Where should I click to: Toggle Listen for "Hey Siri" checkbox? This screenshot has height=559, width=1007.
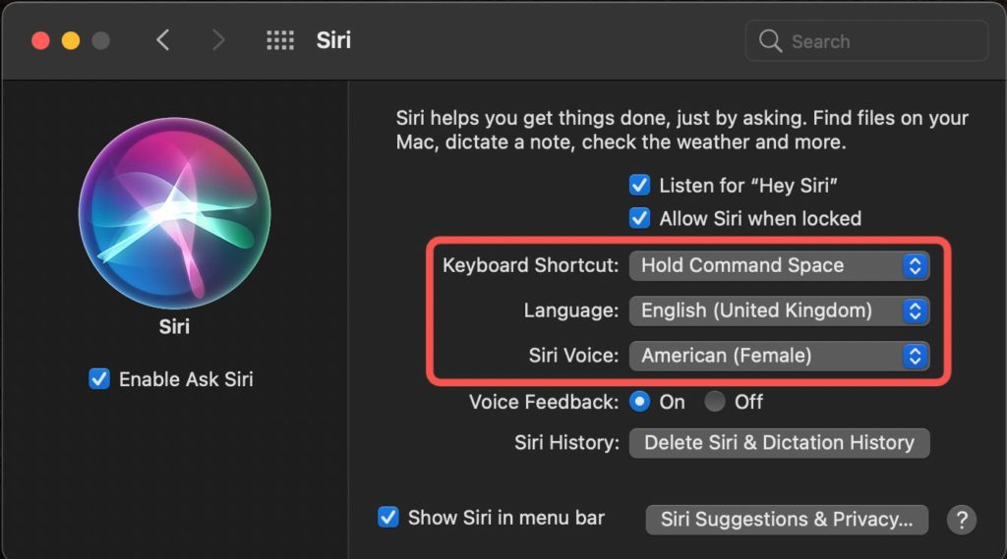point(639,185)
